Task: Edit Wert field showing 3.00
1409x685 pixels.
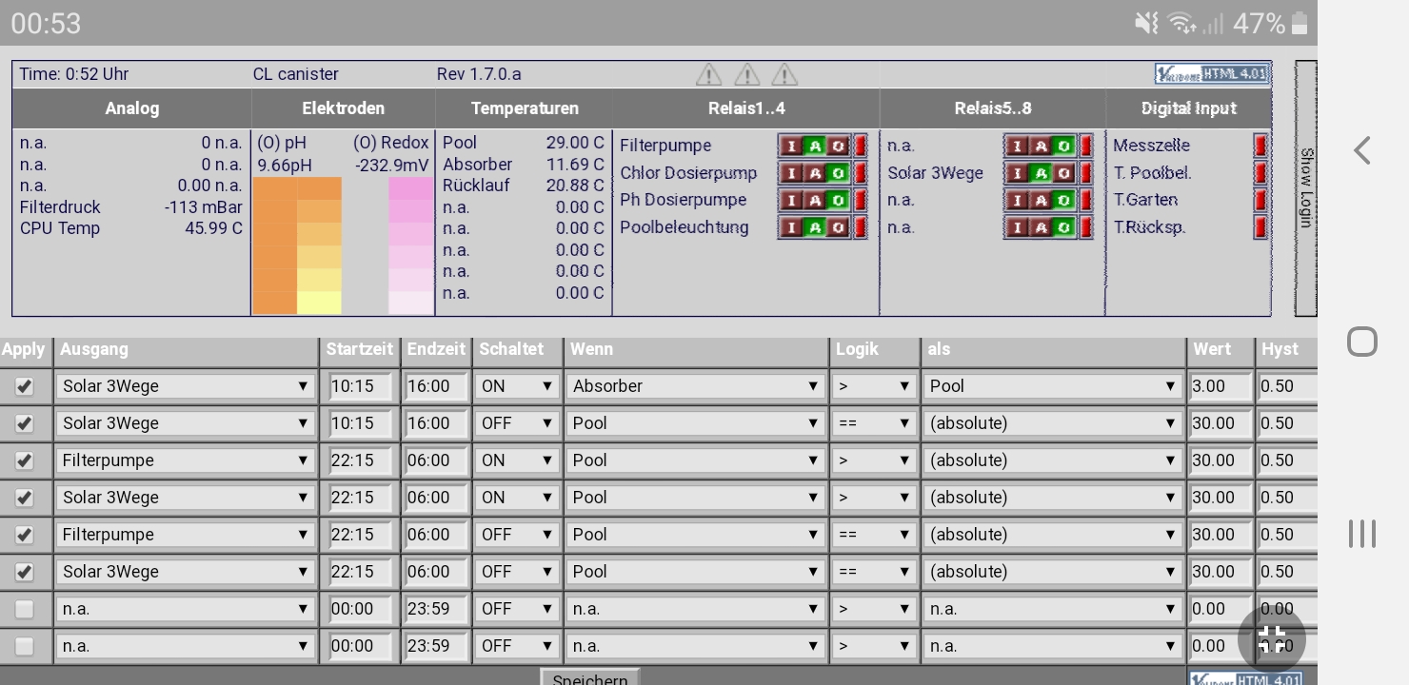Action: click(x=1220, y=386)
